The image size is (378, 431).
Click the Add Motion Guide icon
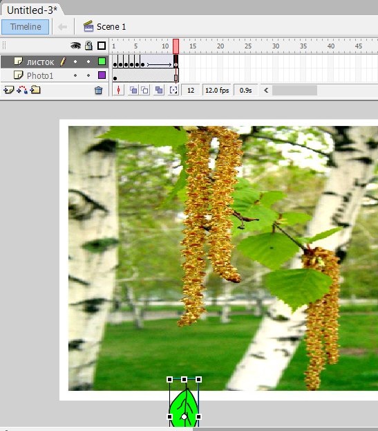tap(22, 90)
